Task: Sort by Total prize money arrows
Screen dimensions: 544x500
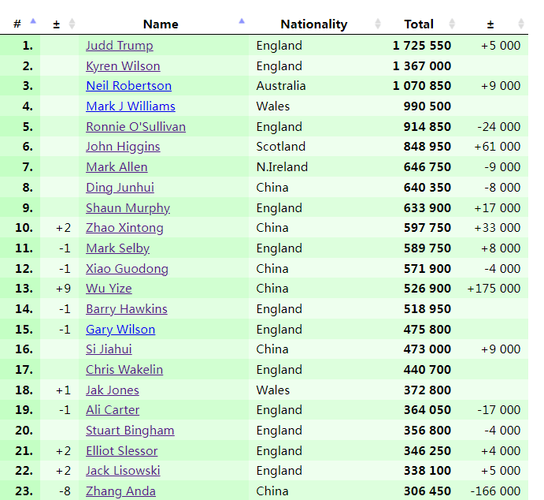Action: pos(452,24)
